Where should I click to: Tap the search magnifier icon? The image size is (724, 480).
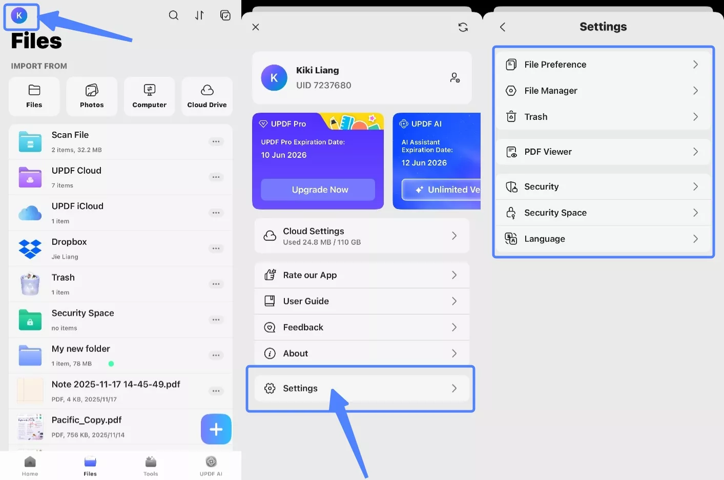(174, 15)
